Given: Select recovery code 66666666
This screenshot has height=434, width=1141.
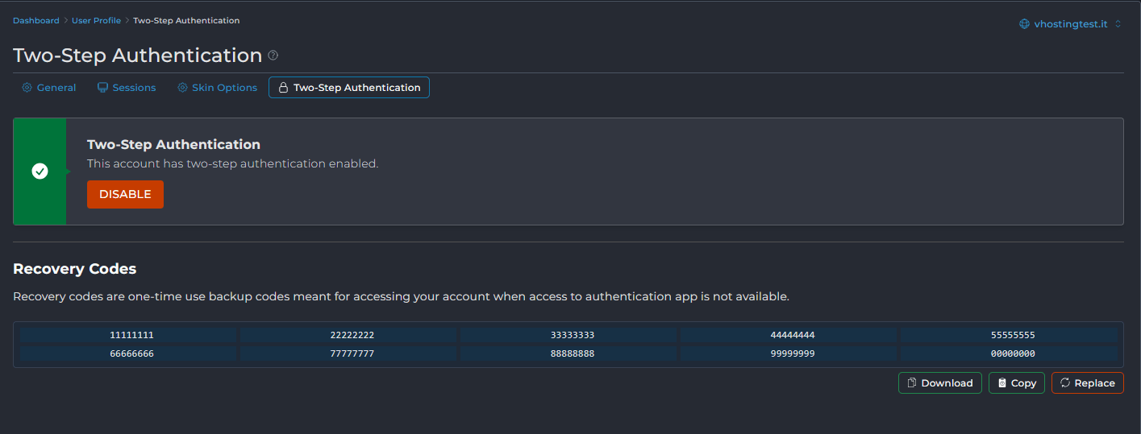Looking at the screenshot, I should (131, 353).
